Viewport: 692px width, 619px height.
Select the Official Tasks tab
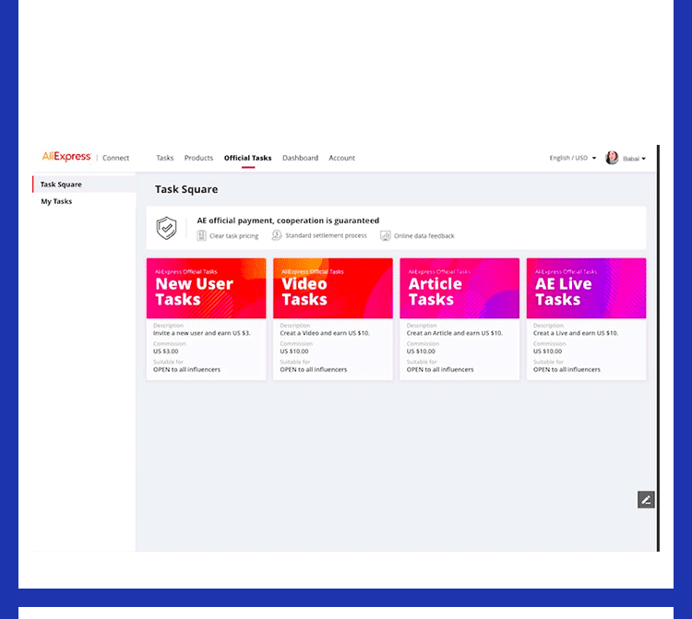[247, 158]
